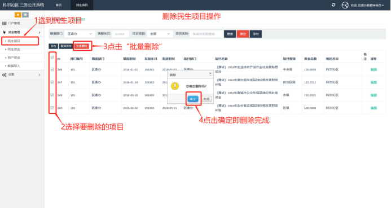The height and width of the screenshot is (208, 391).
Task: Click 编辑 link for the 中央级 row
Action: click(374, 69)
